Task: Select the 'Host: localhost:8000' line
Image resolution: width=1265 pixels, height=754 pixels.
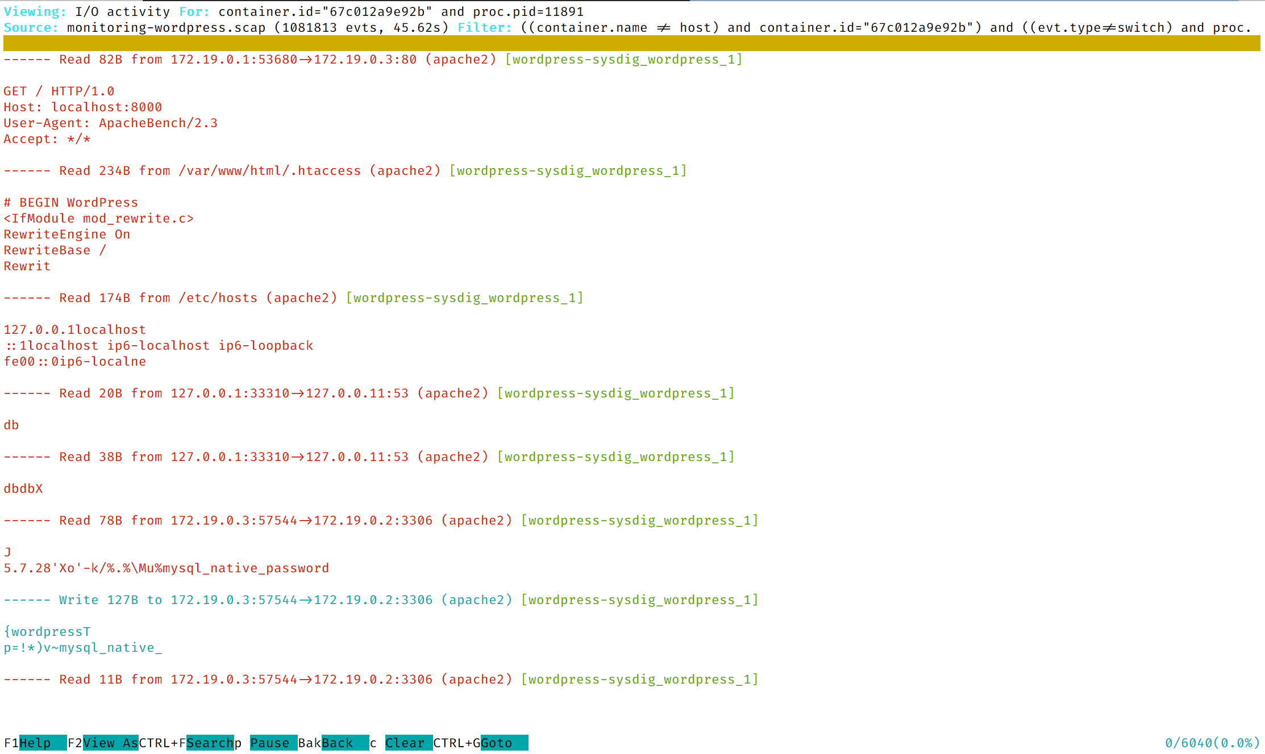Action: click(x=83, y=107)
